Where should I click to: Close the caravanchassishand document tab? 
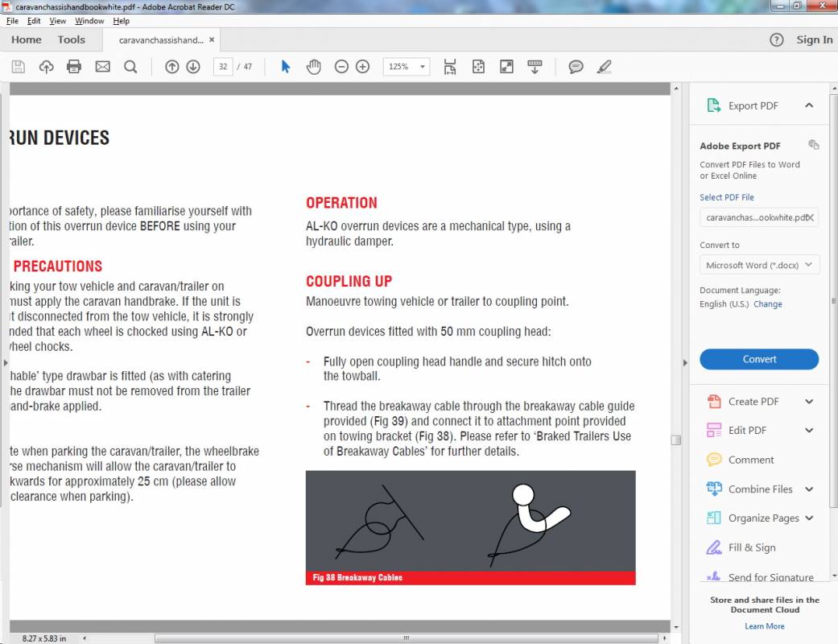click(x=212, y=39)
